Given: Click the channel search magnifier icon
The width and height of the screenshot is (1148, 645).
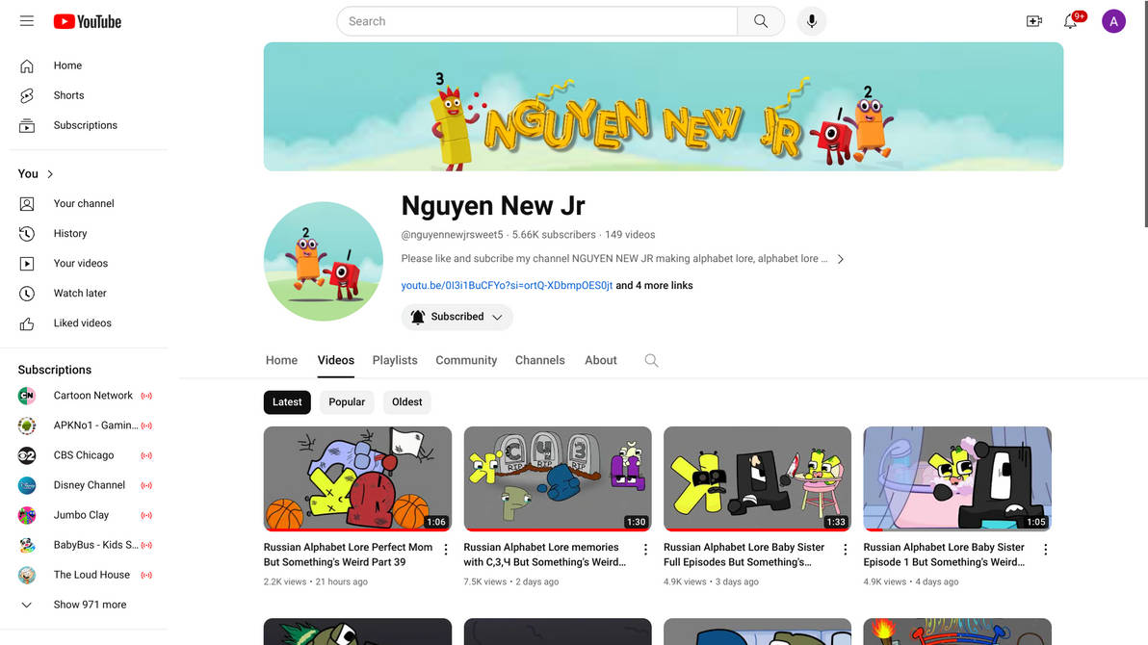Looking at the screenshot, I should [x=651, y=360].
